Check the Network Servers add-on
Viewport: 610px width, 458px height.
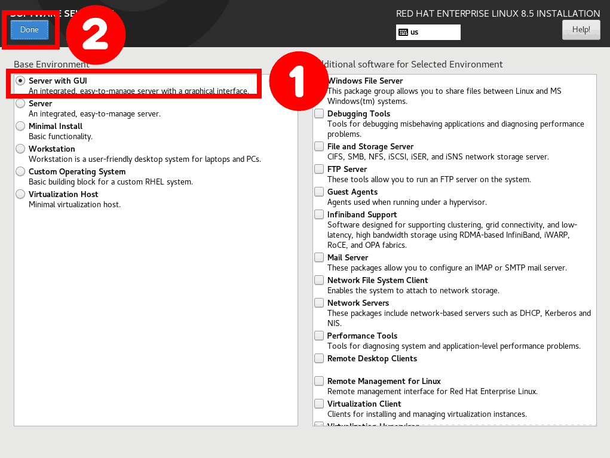pos(319,303)
